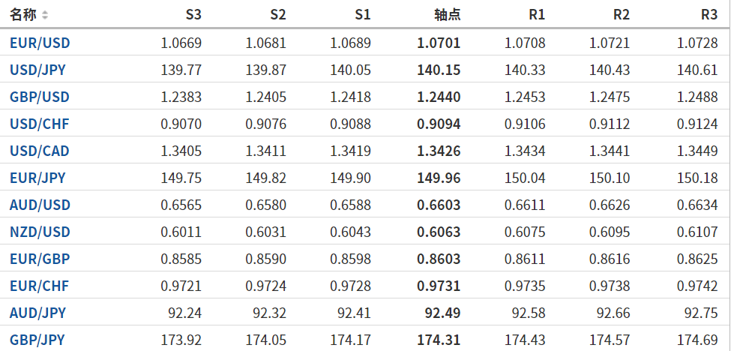The width and height of the screenshot is (731, 351).
Task: Open the EUR/USD currency pair link
Action: (40, 43)
